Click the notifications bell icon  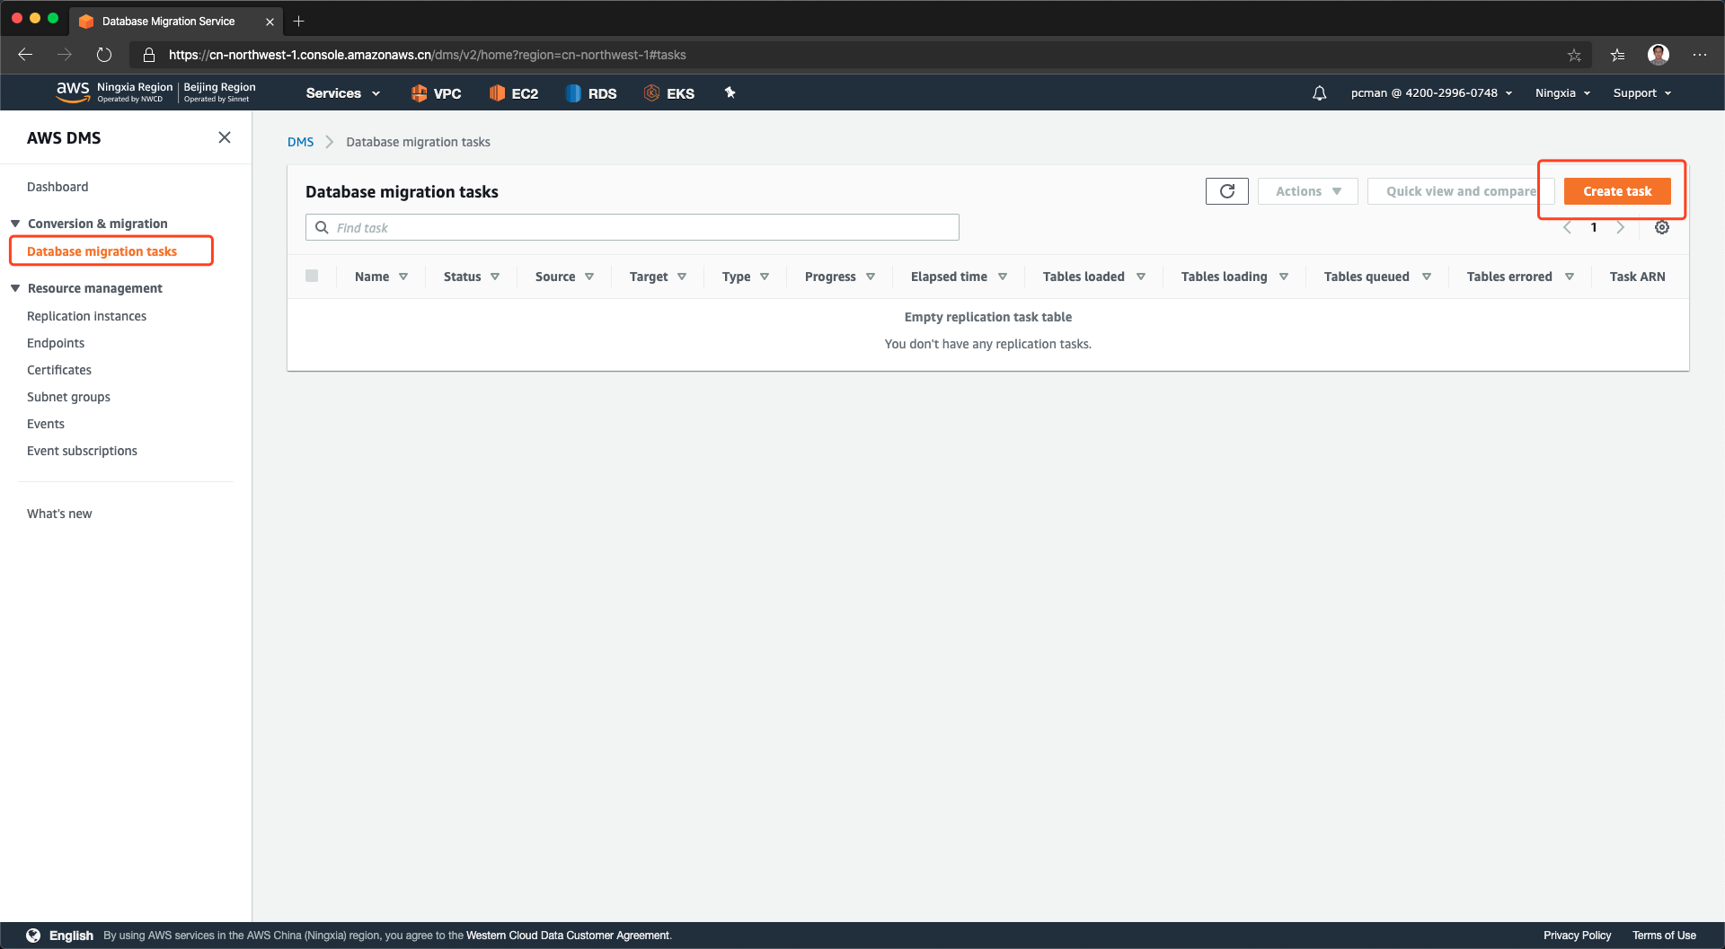[1319, 93]
